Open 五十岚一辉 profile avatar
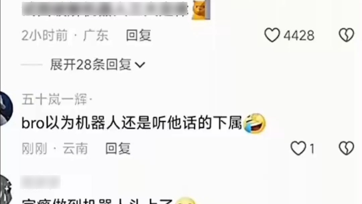Screen dimensions: 362x204 tap(6, 109)
